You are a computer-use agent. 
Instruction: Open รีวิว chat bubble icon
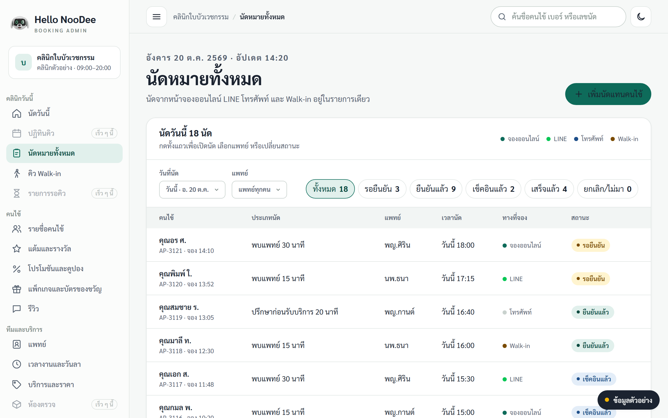(16, 309)
